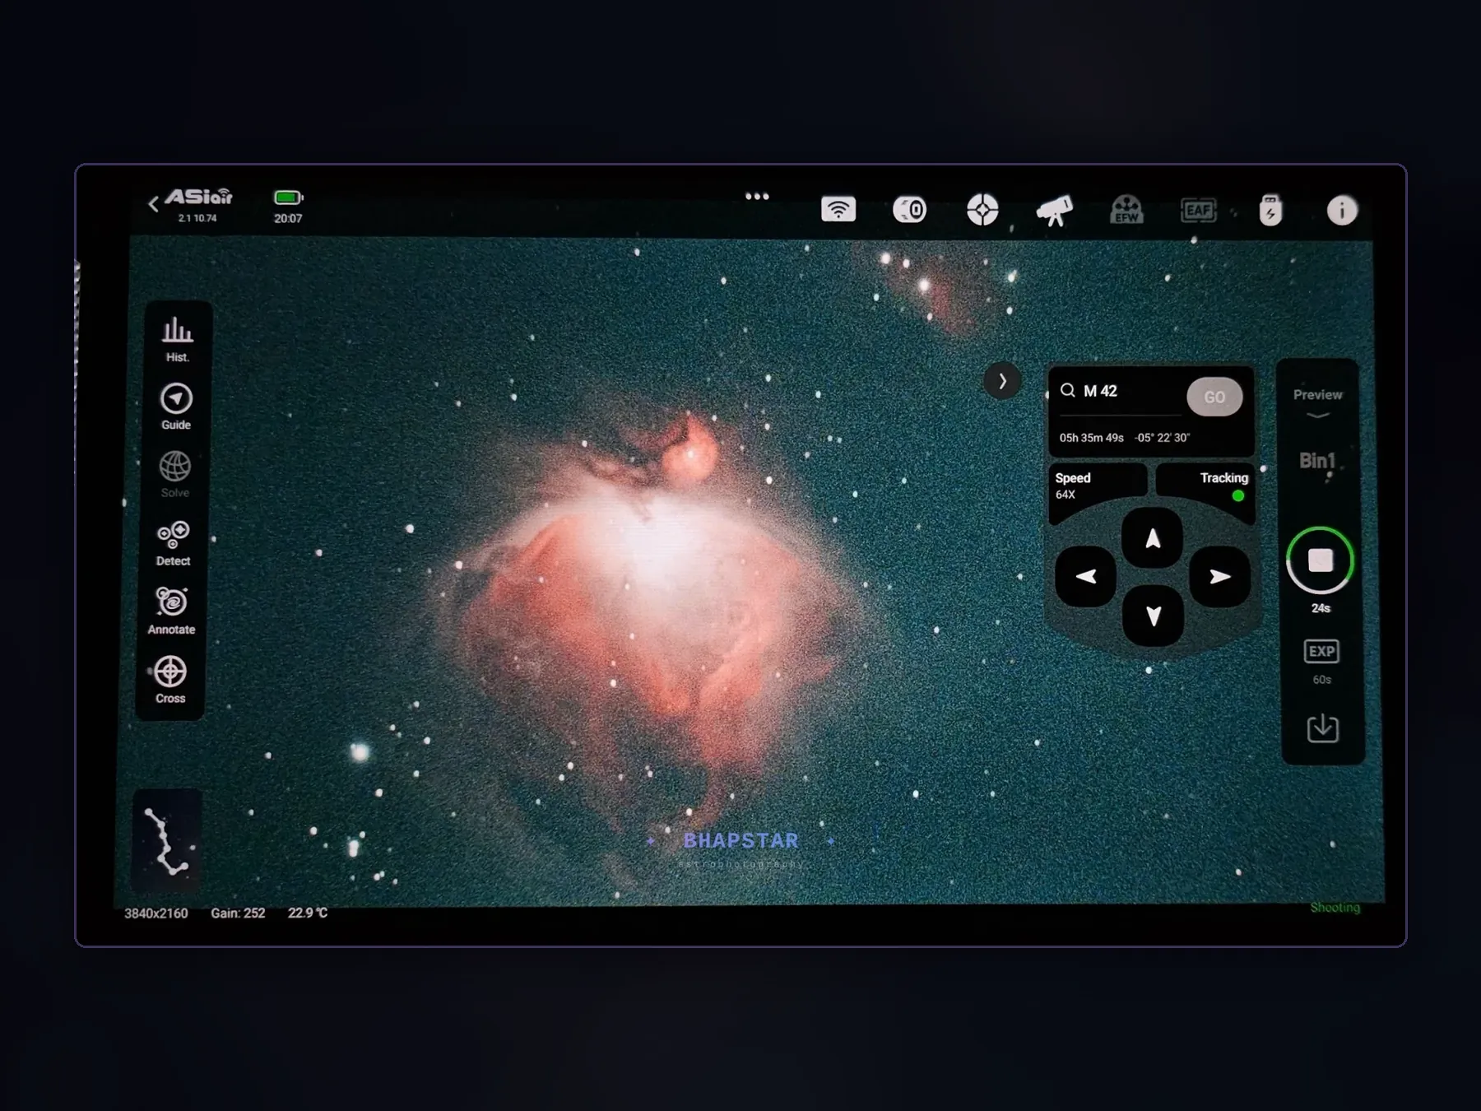Click the Gain: 252 value

238,913
